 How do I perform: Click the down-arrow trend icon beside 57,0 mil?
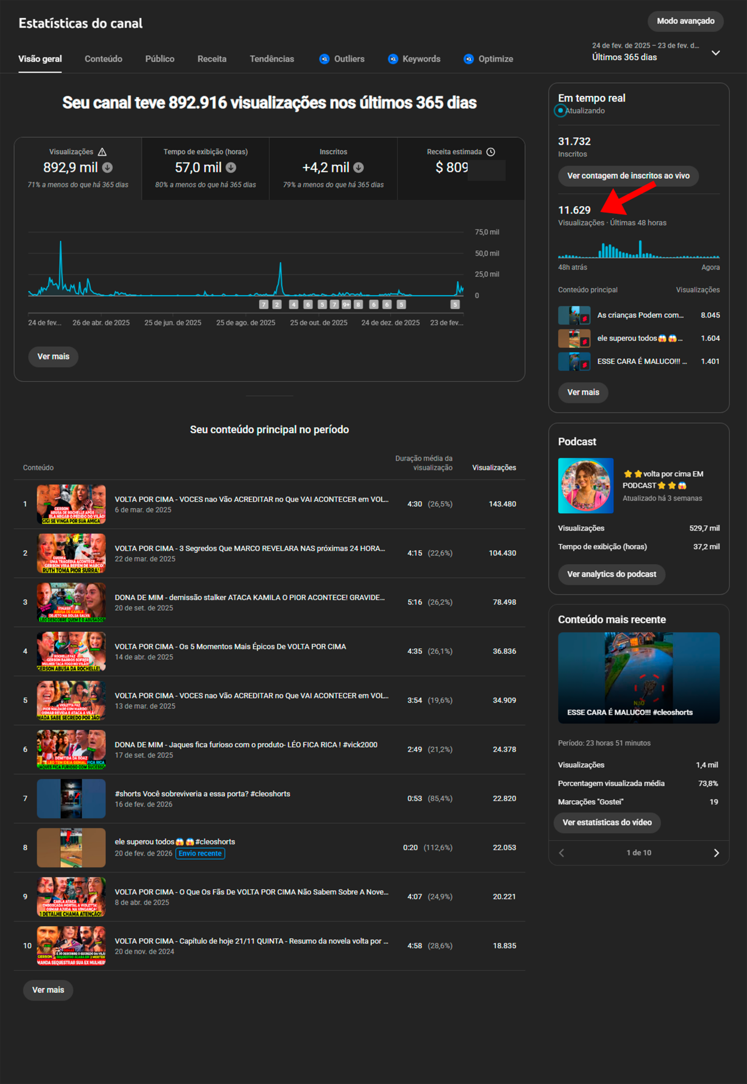(231, 167)
